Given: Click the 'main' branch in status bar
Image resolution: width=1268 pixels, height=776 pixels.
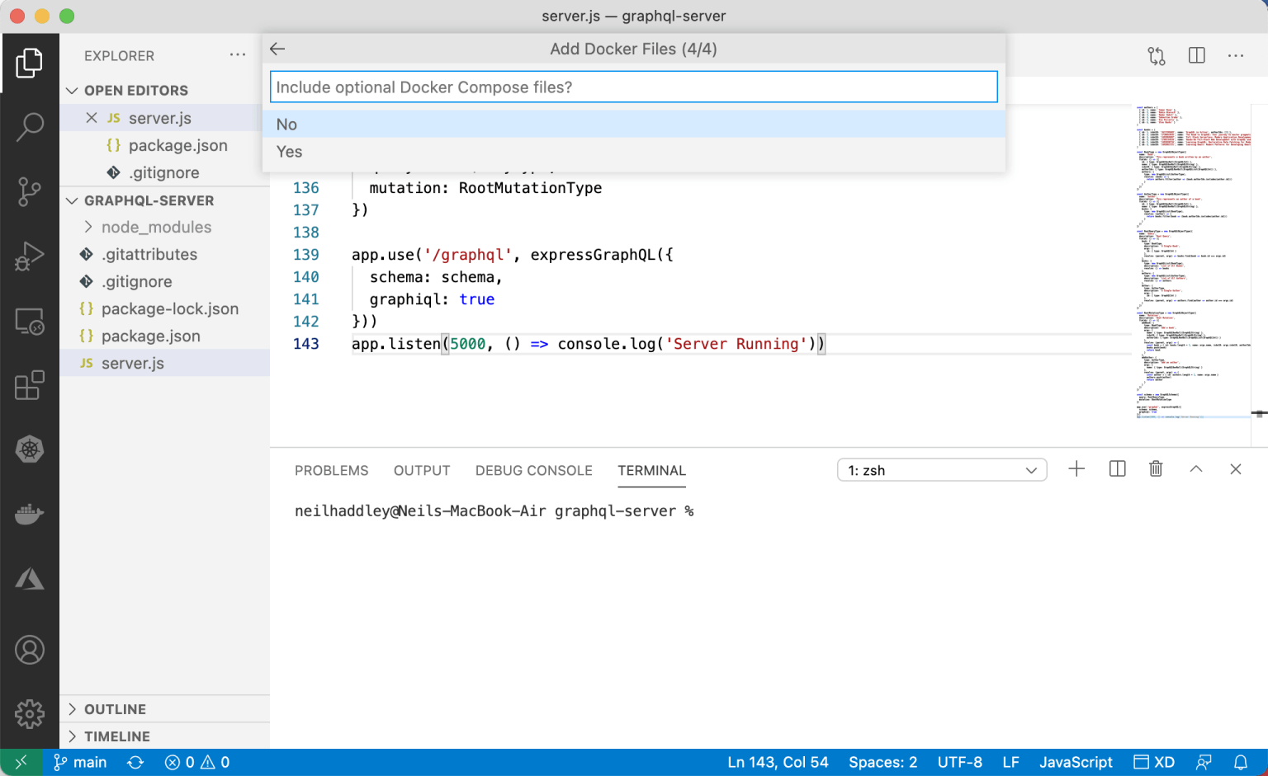Looking at the screenshot, I should [81, 762].
